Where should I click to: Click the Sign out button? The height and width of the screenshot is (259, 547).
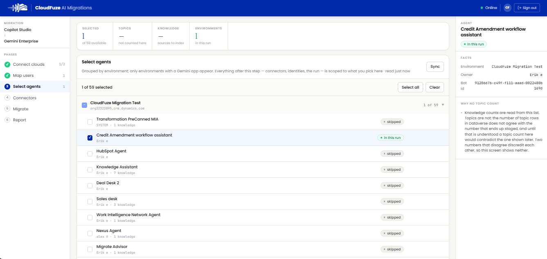point(527,8)
